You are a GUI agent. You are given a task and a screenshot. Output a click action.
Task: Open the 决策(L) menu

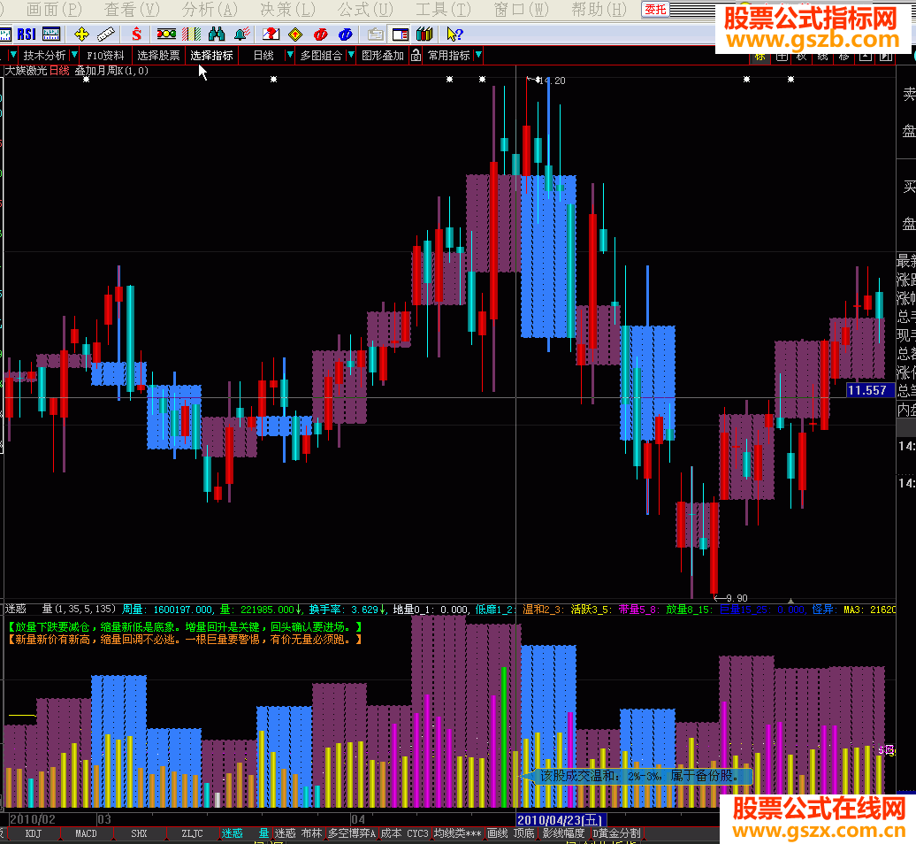[x=287, y=10]
